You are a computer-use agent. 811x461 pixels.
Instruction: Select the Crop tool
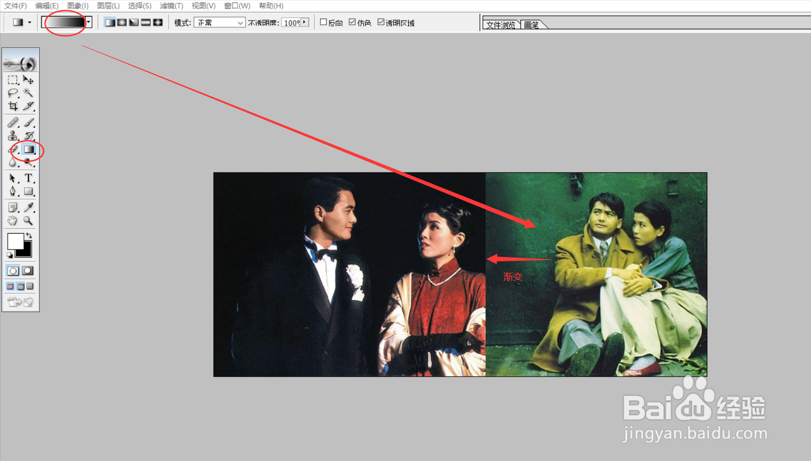pyautogui.click(x=13, y=106)
